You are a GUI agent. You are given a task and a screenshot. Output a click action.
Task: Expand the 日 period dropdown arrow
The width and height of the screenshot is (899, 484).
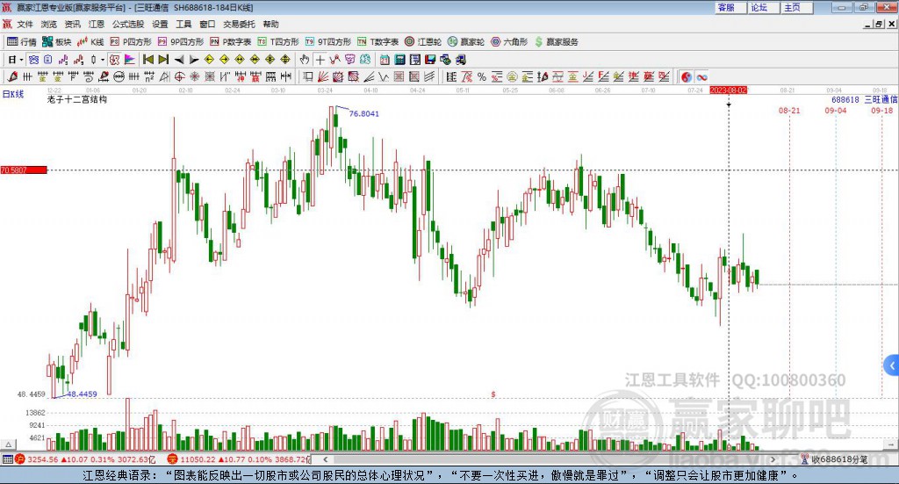21,60
